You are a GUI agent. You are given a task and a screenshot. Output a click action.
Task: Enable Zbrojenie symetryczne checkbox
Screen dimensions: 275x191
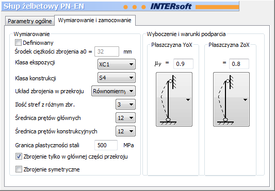click(19, 169)
